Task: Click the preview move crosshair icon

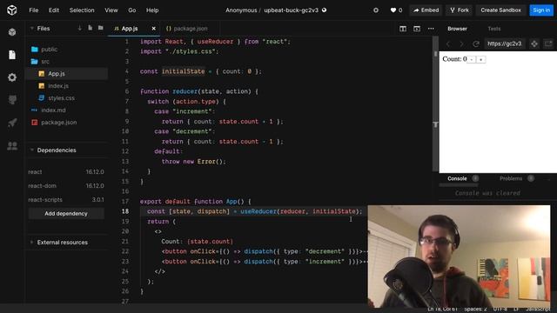Action: 534,43
